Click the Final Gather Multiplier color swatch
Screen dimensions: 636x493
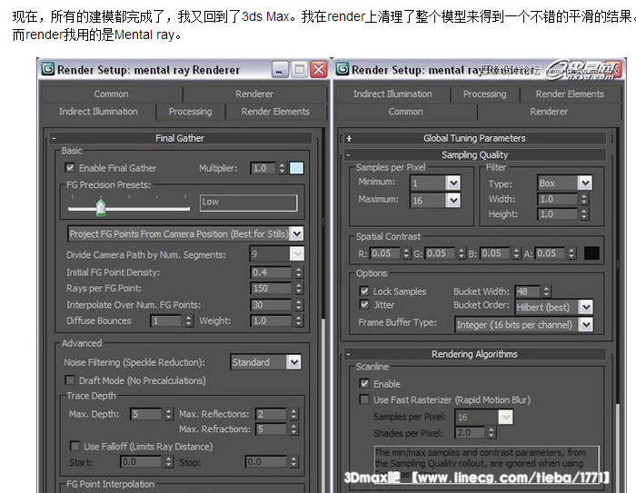click(x=296, y=168)
